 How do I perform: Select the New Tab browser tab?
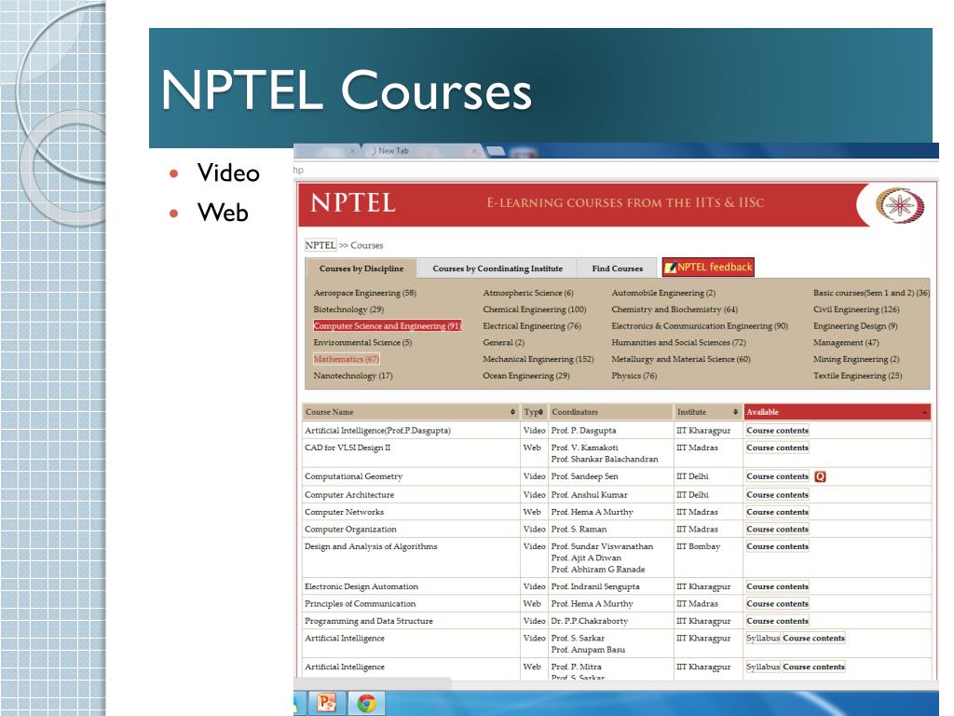tap(420, 150)
